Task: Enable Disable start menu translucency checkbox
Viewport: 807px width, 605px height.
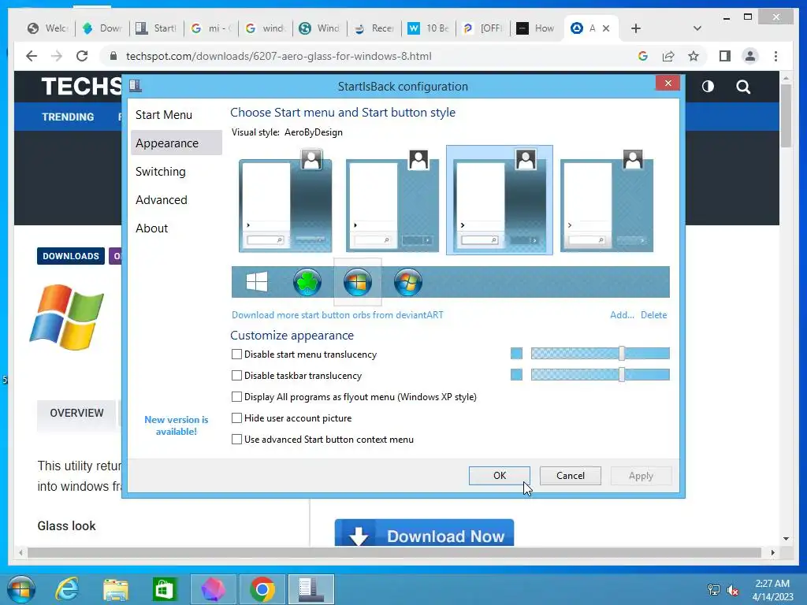Action: (x=236, y=354)
